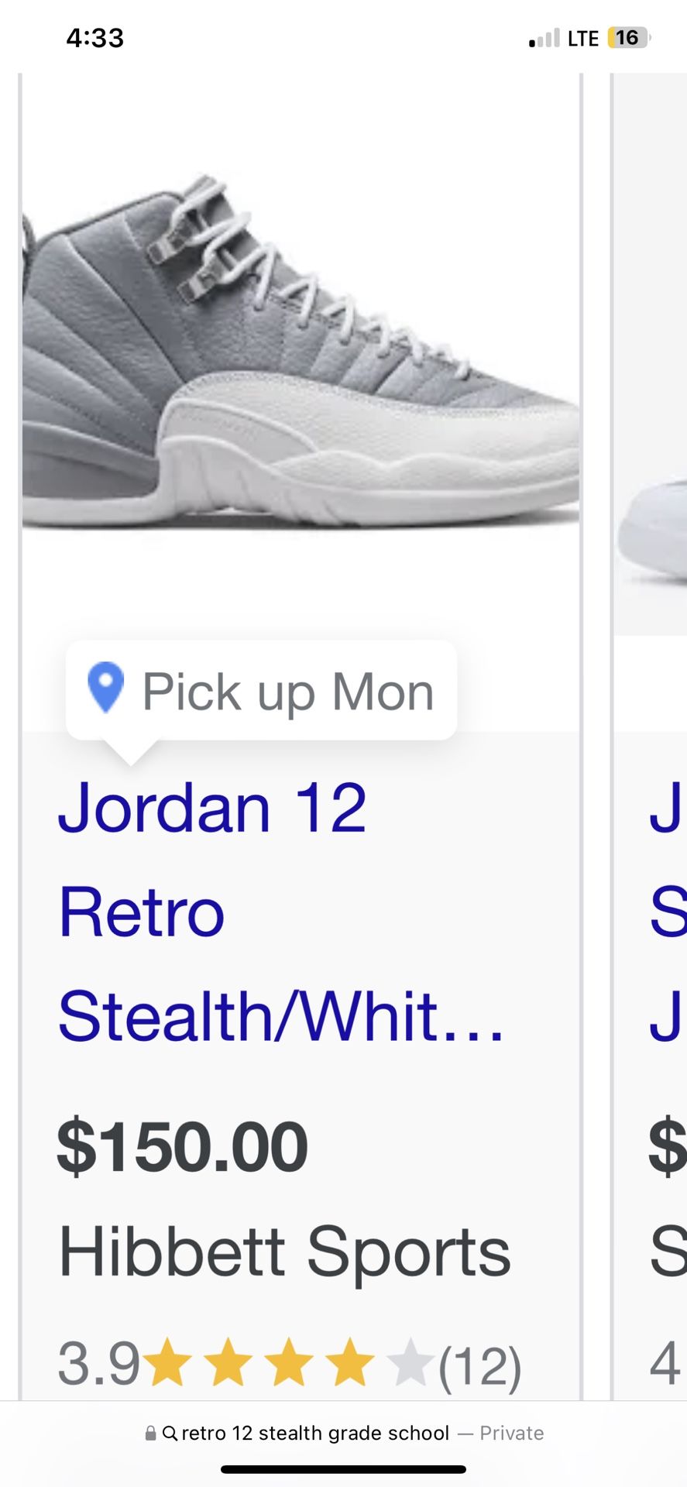Tap the Pick up Mon label text
The image size is (687, 1487).
[x=288, y=692]
